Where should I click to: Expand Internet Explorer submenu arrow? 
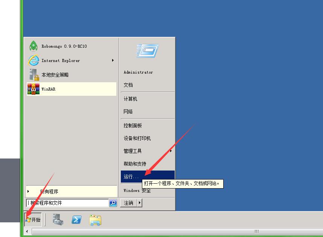tap(113, 60)
